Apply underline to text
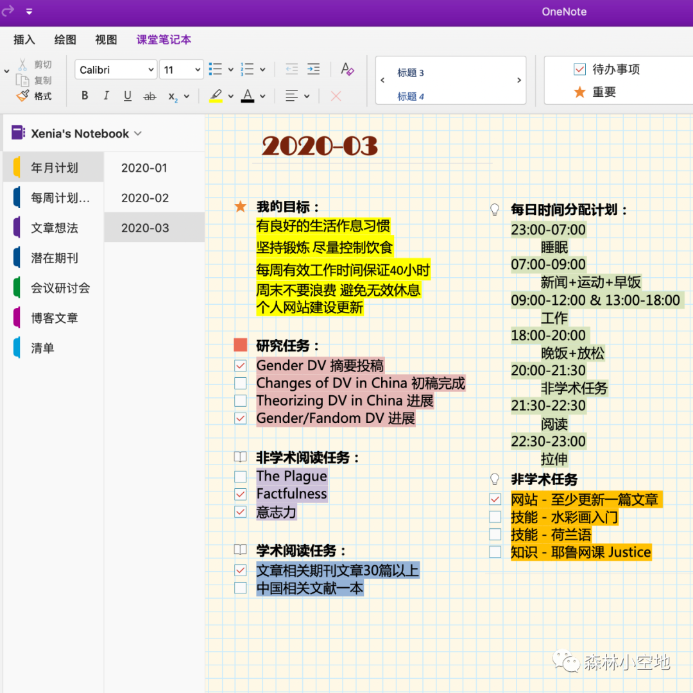Viewport: 693px width, 693px height. coord(128,96)
